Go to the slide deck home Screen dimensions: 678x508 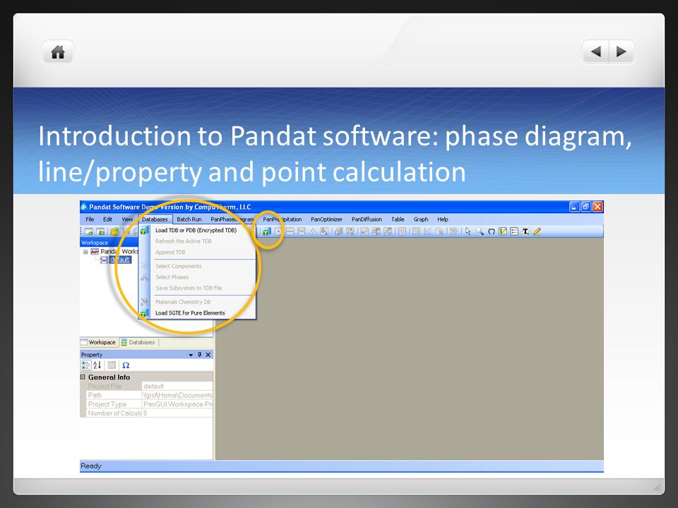(x=58, y=52)
